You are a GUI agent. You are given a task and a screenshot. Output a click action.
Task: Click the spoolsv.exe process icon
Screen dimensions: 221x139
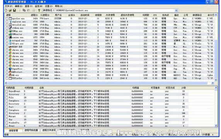(10, 19)
